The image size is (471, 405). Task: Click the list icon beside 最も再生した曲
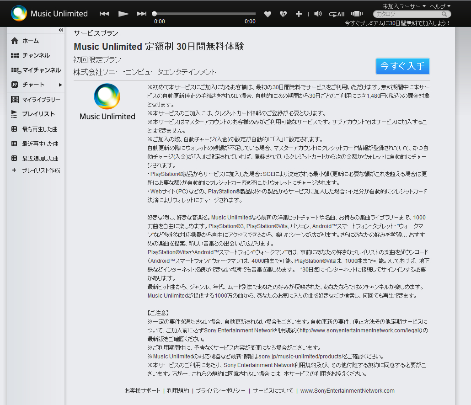coord(14,129)
